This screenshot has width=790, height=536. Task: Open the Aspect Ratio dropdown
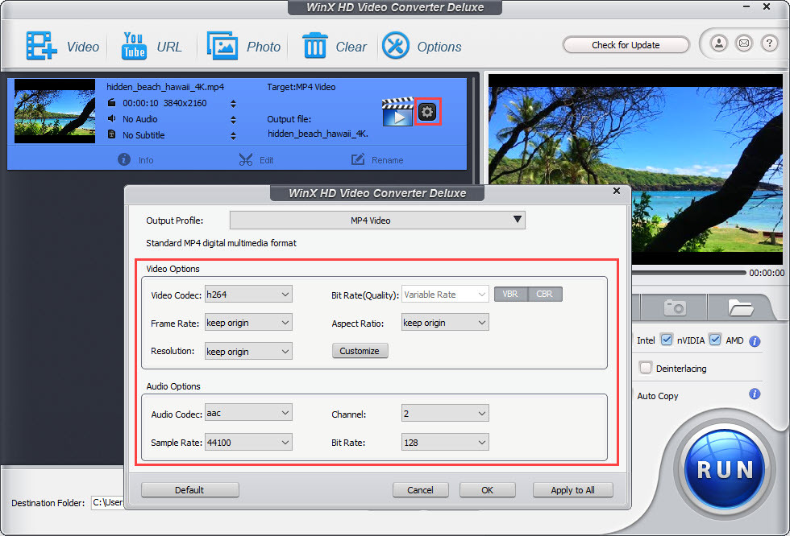tap(445, 322)
